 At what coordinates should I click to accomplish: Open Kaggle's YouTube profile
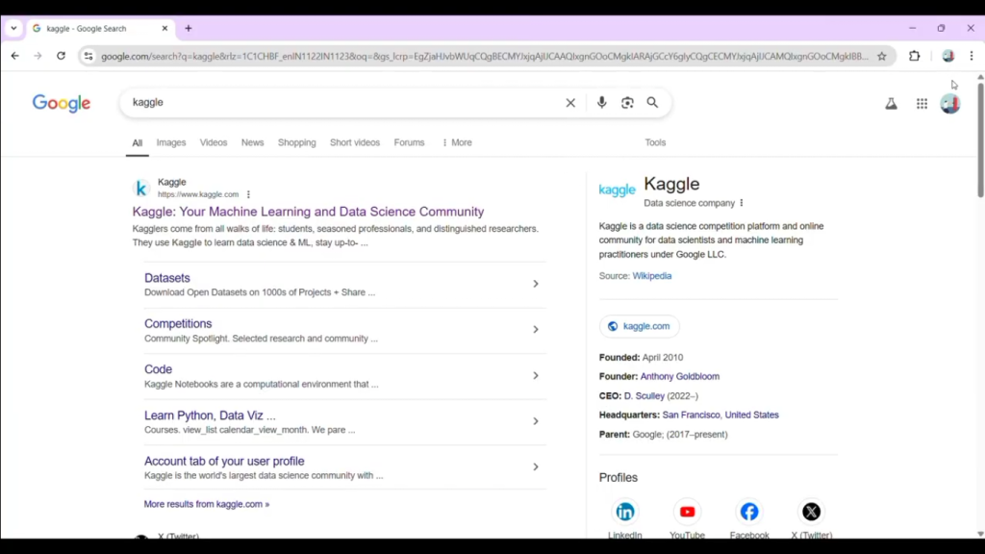click(687, 512)
